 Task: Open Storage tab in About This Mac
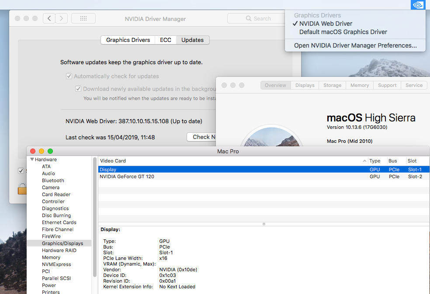[x=332, y=85]
